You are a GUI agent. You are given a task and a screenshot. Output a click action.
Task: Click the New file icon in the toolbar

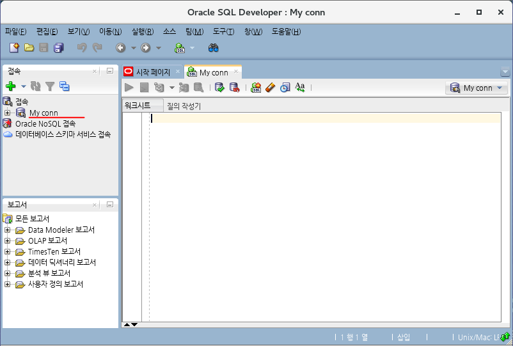tap(15, 48)
